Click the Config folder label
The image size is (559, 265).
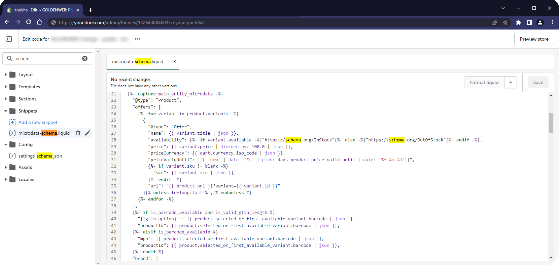(26, 144)
